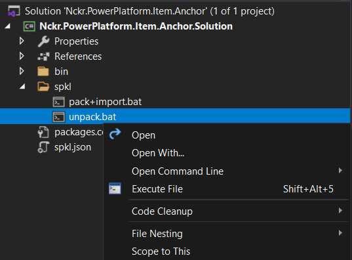Viewport: 352px width, 260px height.
Task: Click the Visual Studio solution icon
Action: (14, 11)
